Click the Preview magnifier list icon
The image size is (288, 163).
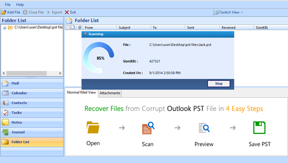204,128
